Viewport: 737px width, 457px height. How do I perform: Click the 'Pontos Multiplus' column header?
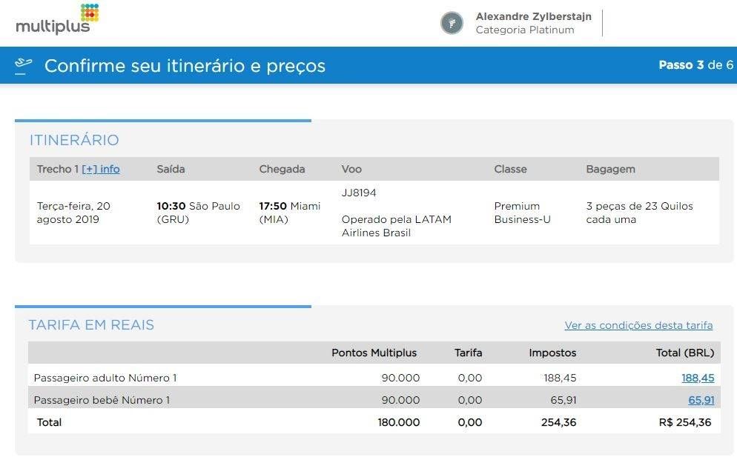click(374, 353)
